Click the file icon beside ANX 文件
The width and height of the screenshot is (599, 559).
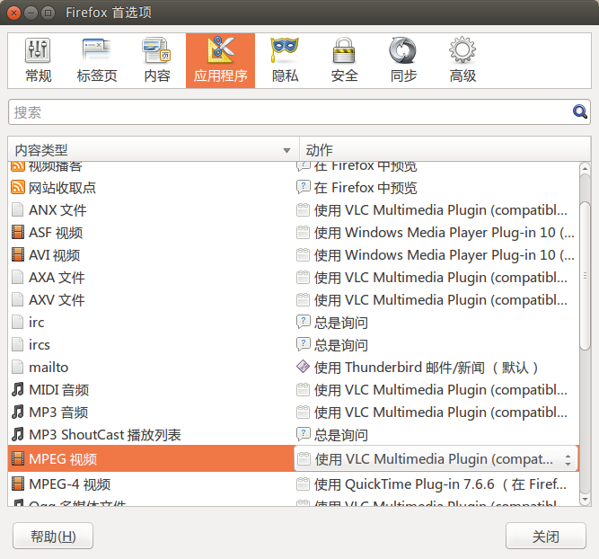(x=18, y=210)
